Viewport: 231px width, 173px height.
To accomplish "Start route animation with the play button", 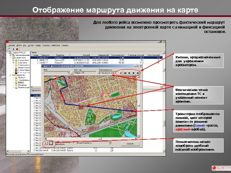I will [121, 73].
